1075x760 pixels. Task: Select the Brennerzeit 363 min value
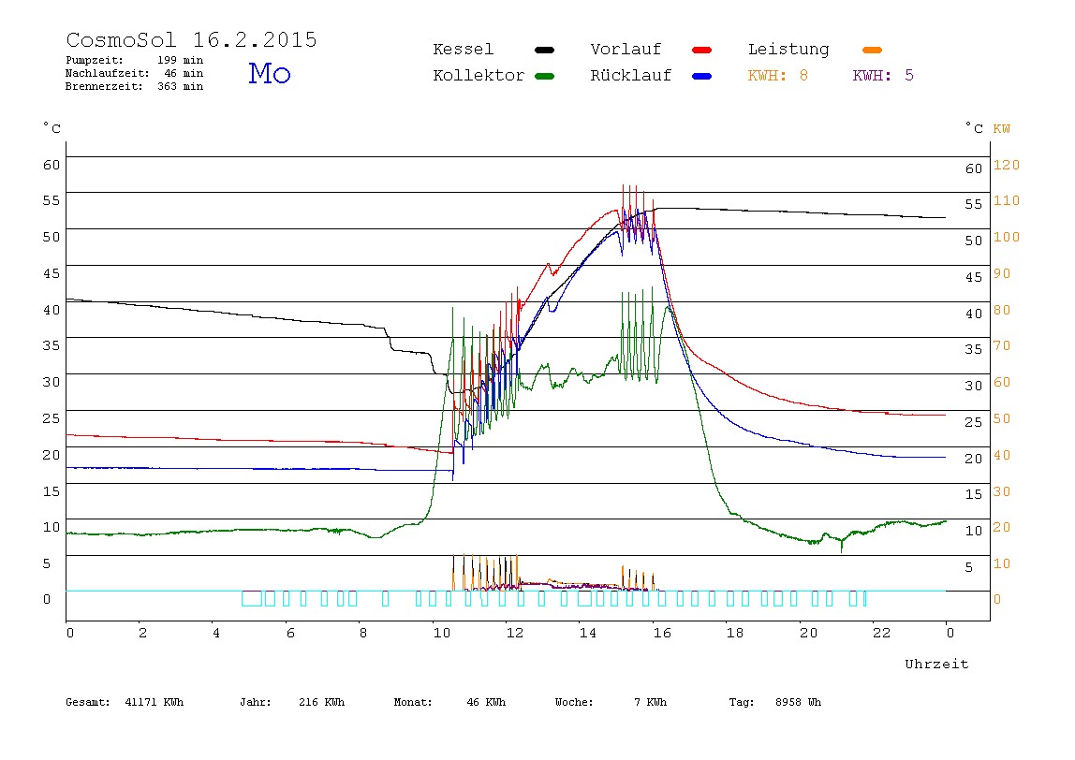click(x=181, y=86)
